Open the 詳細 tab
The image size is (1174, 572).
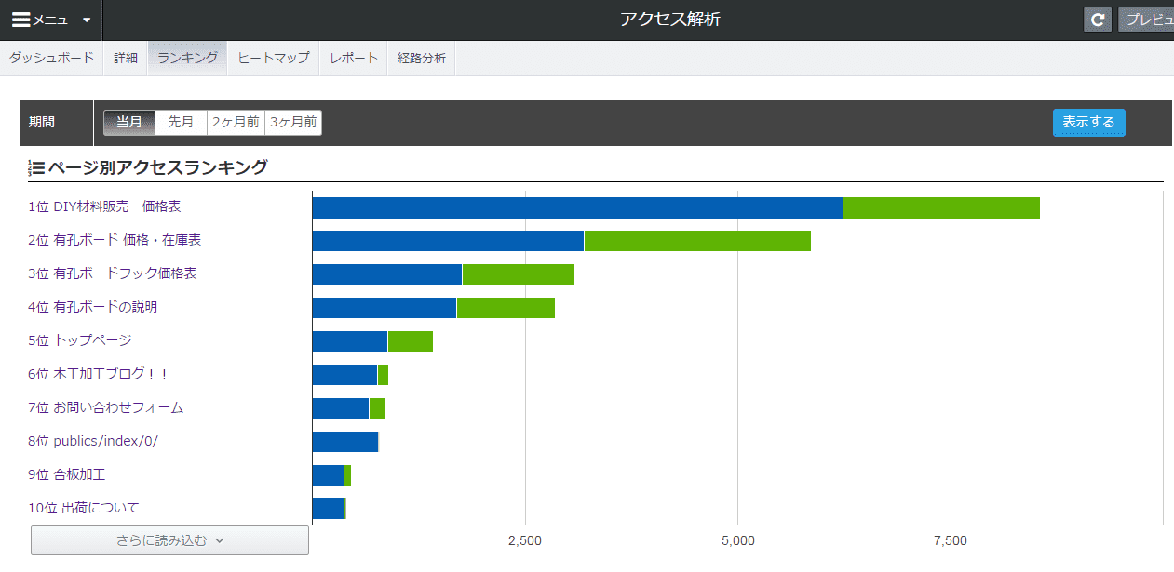126,58
